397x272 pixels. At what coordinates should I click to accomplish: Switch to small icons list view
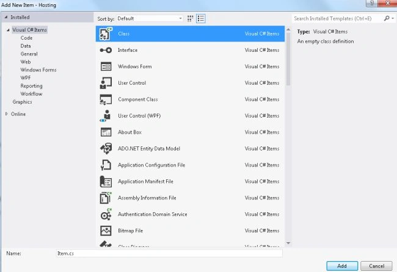201,18
